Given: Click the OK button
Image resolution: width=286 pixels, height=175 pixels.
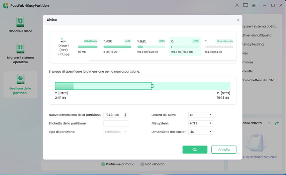Looking at the screenshot, I should [x=195, y=150].
